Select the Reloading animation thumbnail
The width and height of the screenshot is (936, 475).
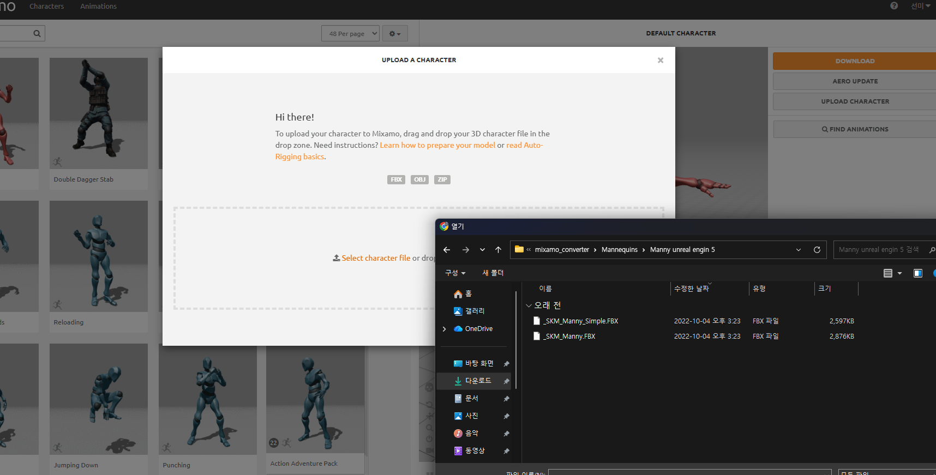tap(99, 256)
